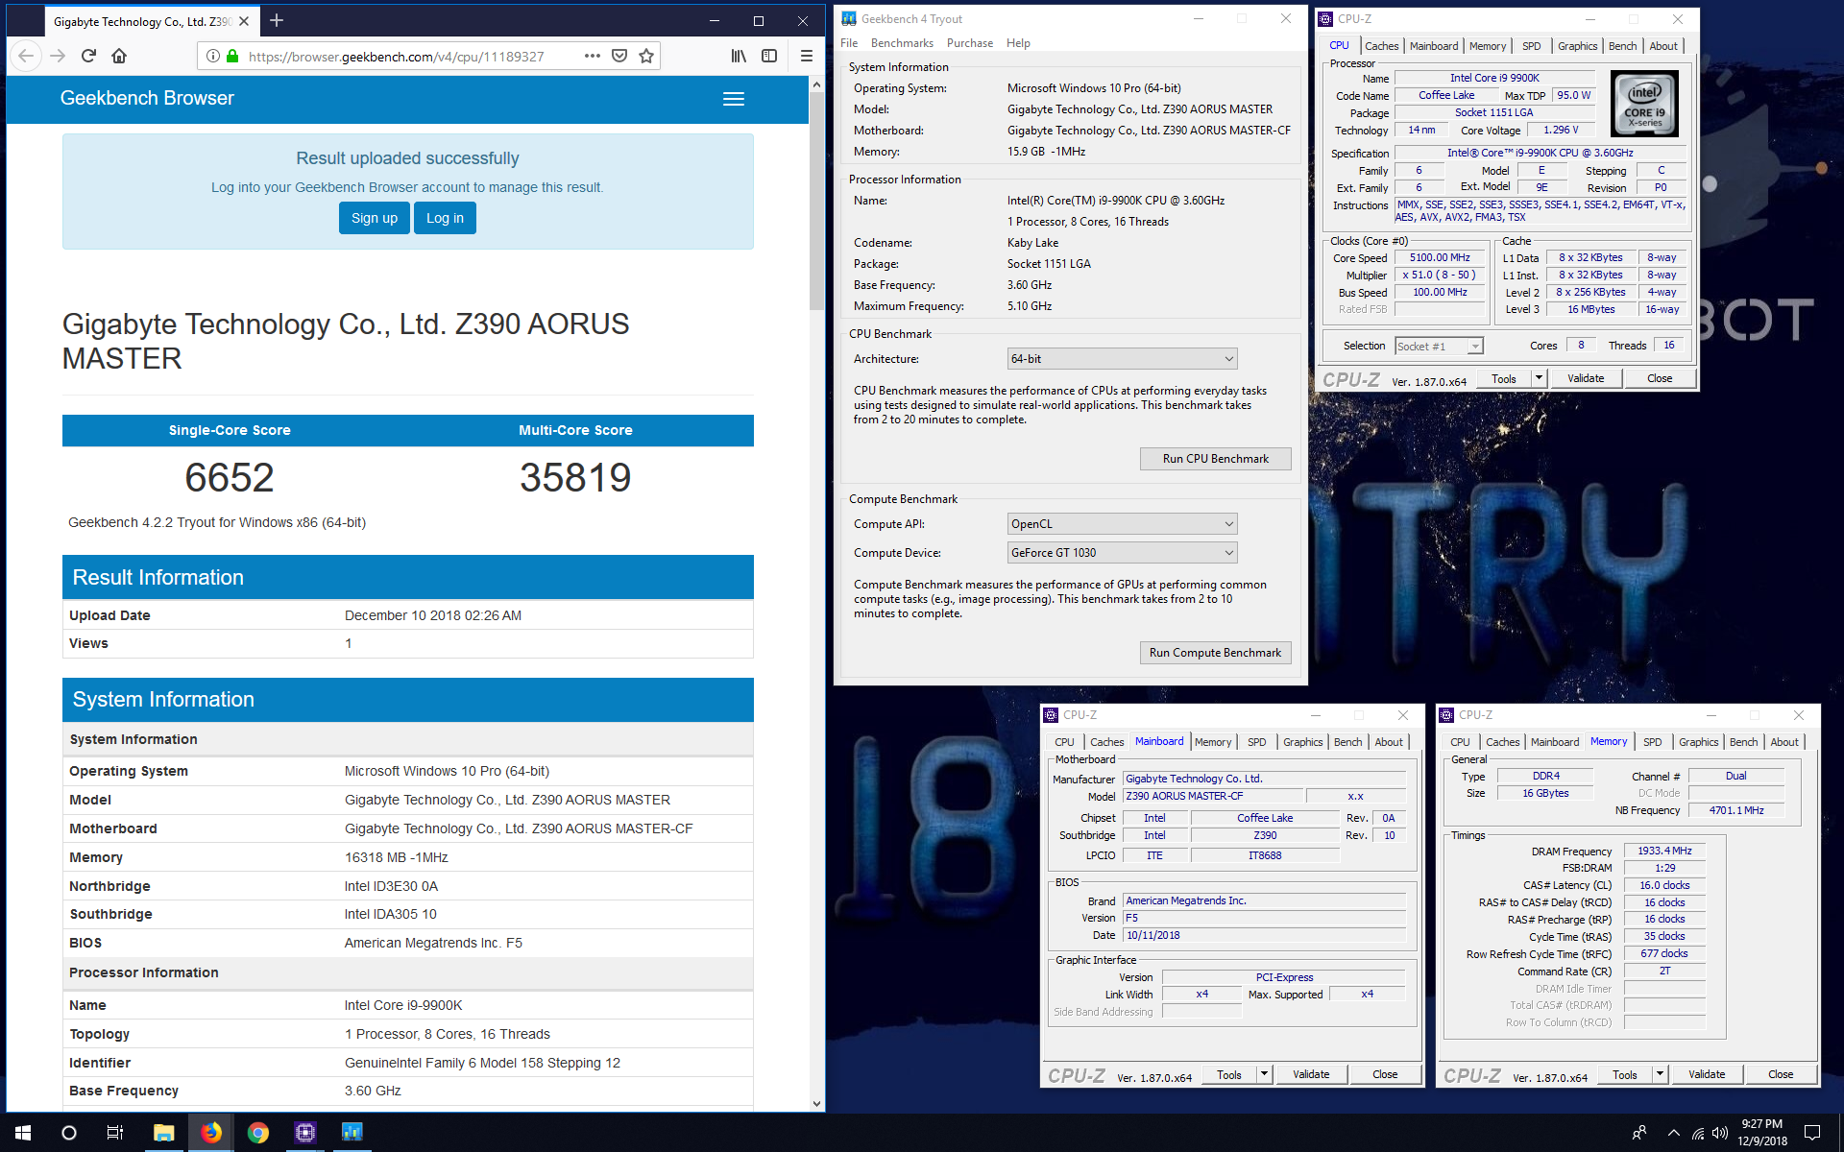Open About tab in Mainboard CPU-Z window
1844x1152 pixels.
[x=1388, y=742]
